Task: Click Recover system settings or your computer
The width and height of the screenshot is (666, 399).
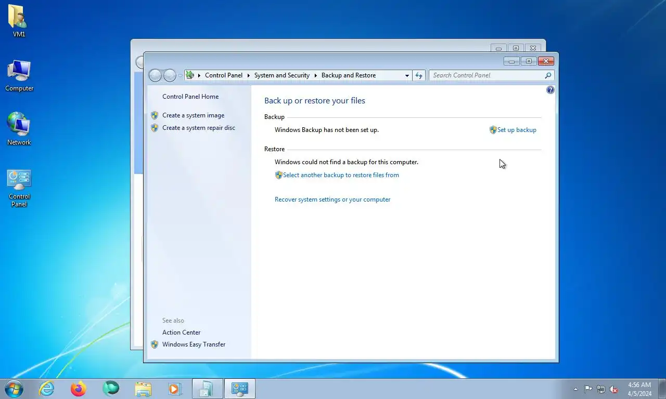Action: 332,199
